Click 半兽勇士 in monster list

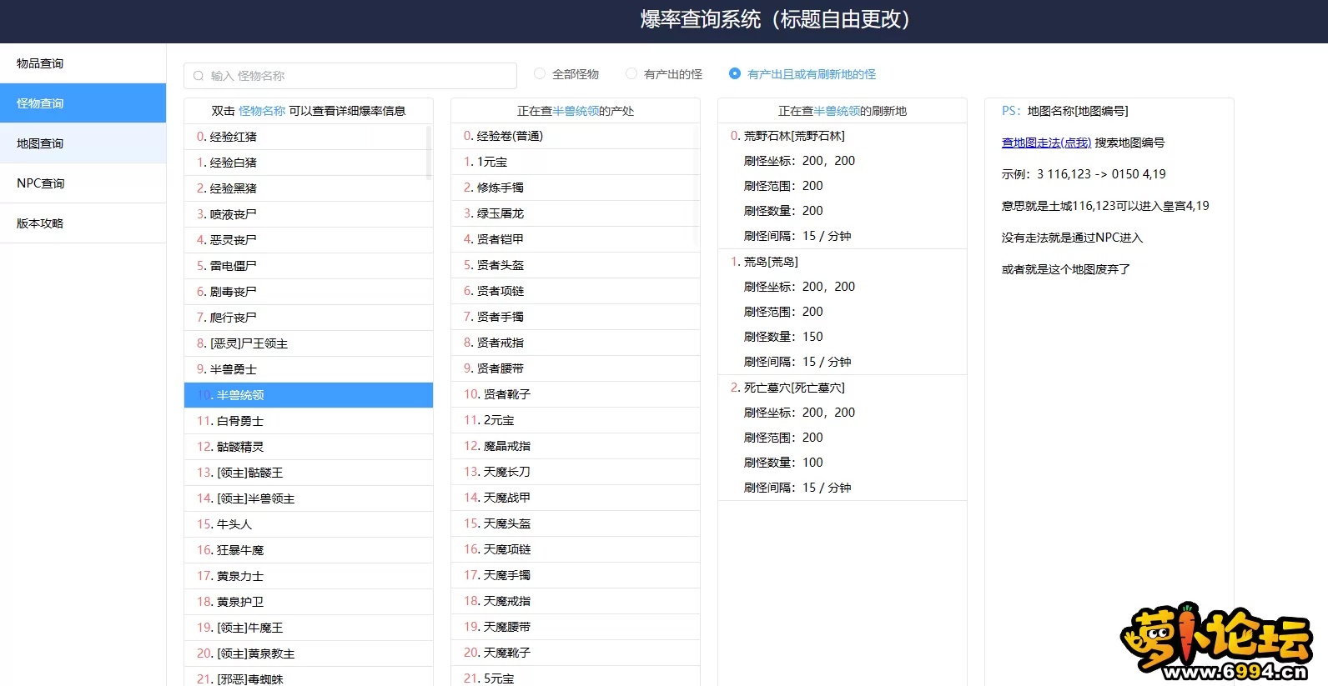click(x=308, y=369)
